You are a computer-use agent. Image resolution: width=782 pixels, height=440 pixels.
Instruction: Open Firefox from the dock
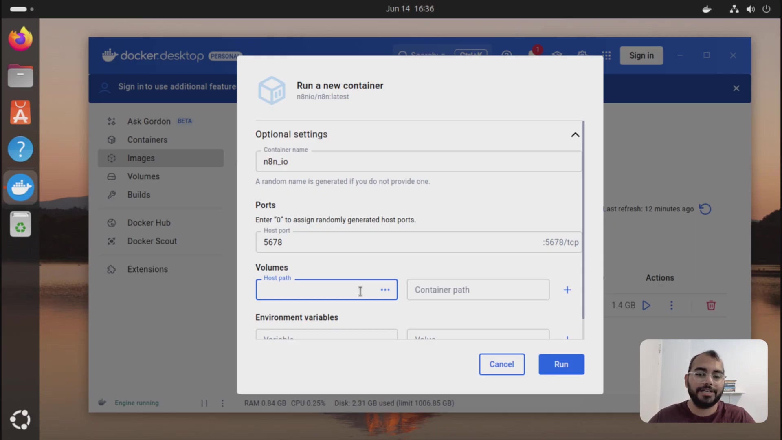20,39
